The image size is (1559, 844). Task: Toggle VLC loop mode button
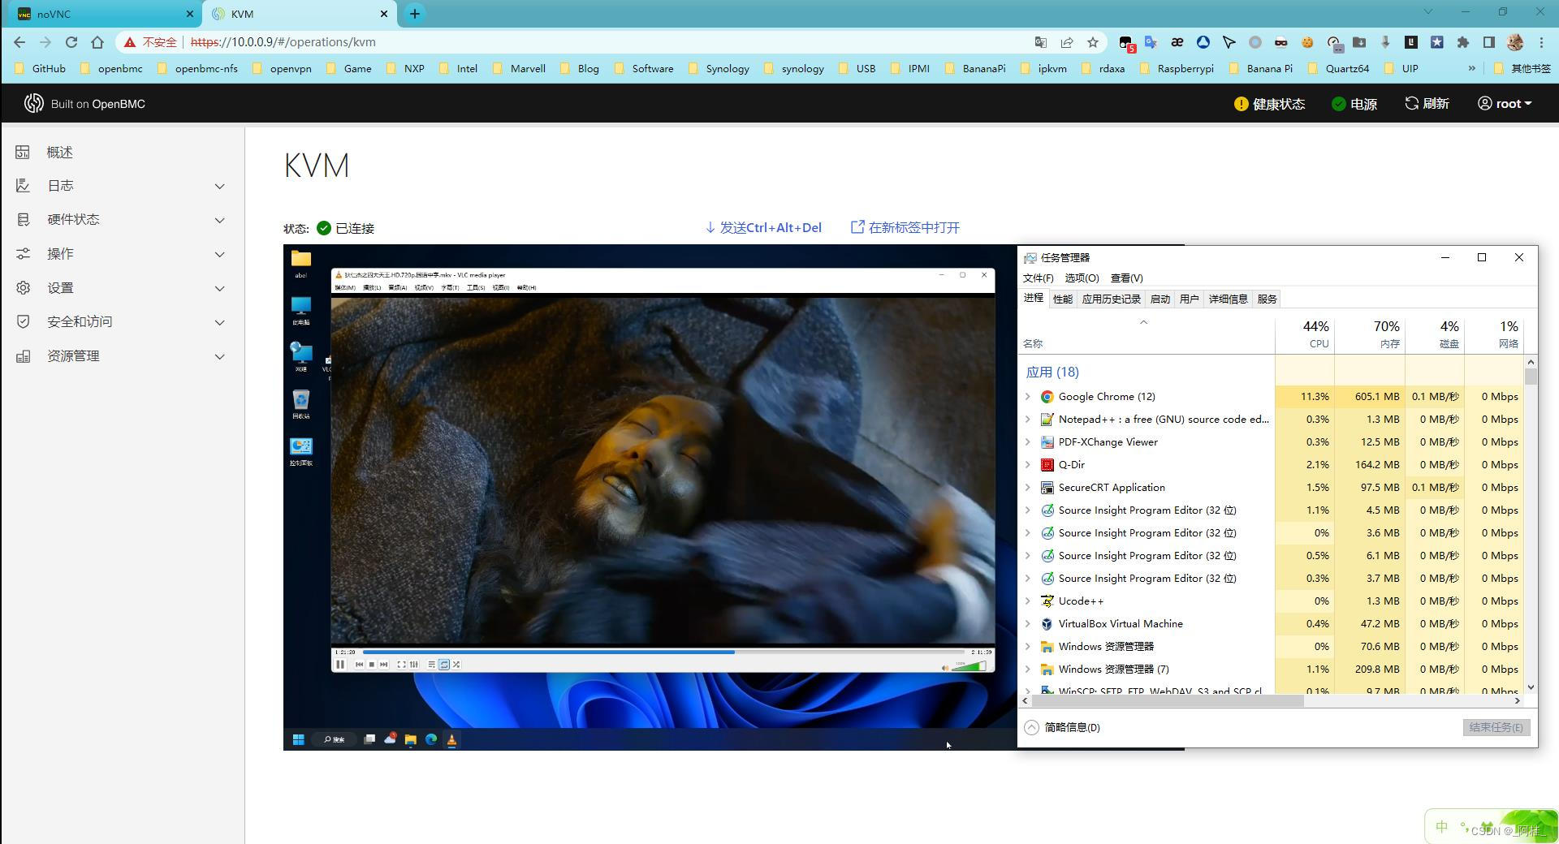(444, 665)
